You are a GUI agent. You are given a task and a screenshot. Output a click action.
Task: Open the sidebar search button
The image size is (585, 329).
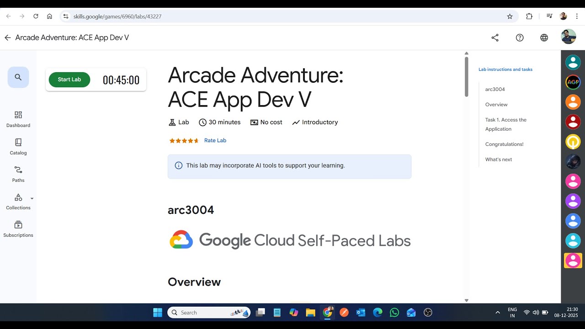(18, 77)
